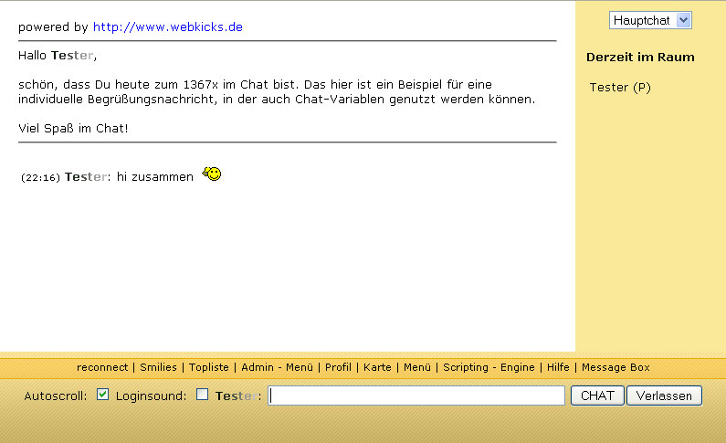
Task: Click the Derzeit im Raum heading
Action: click(640, 57)
